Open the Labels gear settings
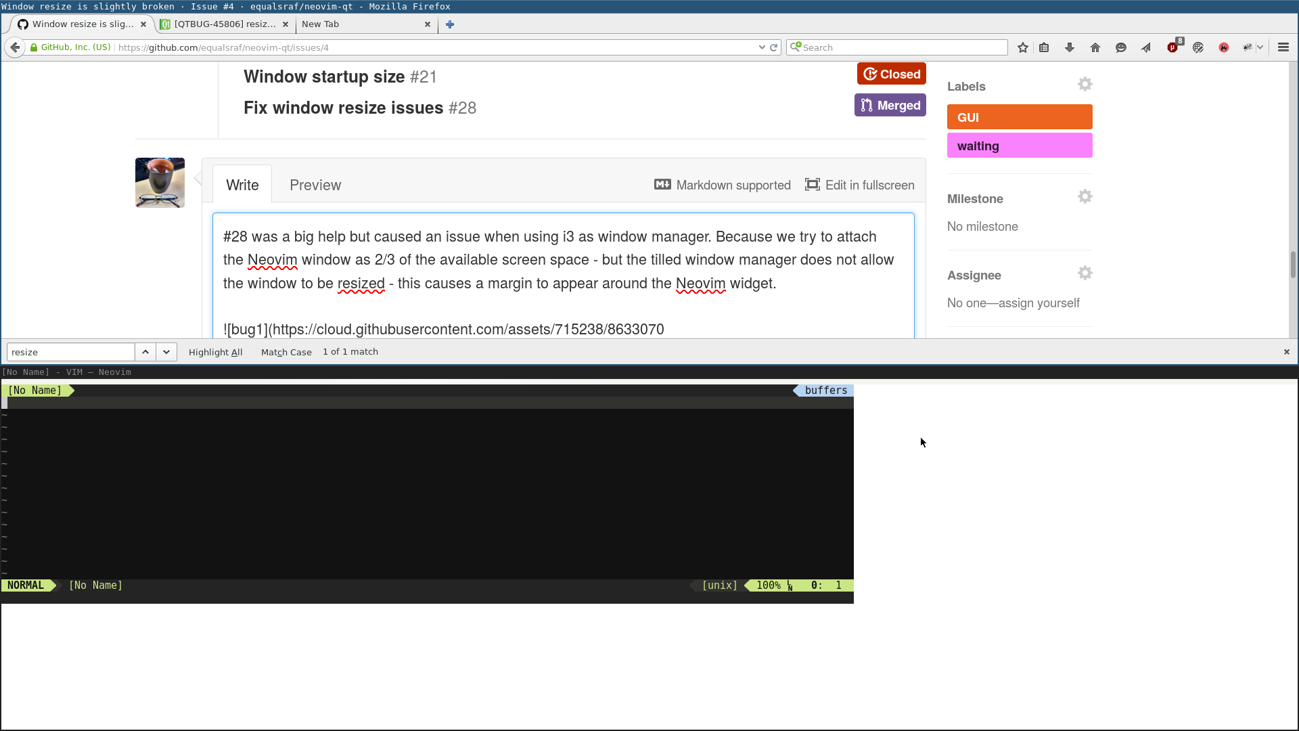This screenshot has width=1299, height=731. point(1085,85)
